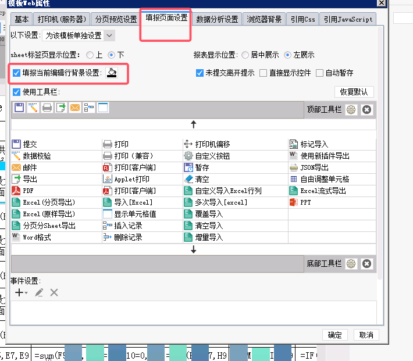413x361 pixels.
Task: Choose 左展示 report position
Action: [x=287, y=55]
